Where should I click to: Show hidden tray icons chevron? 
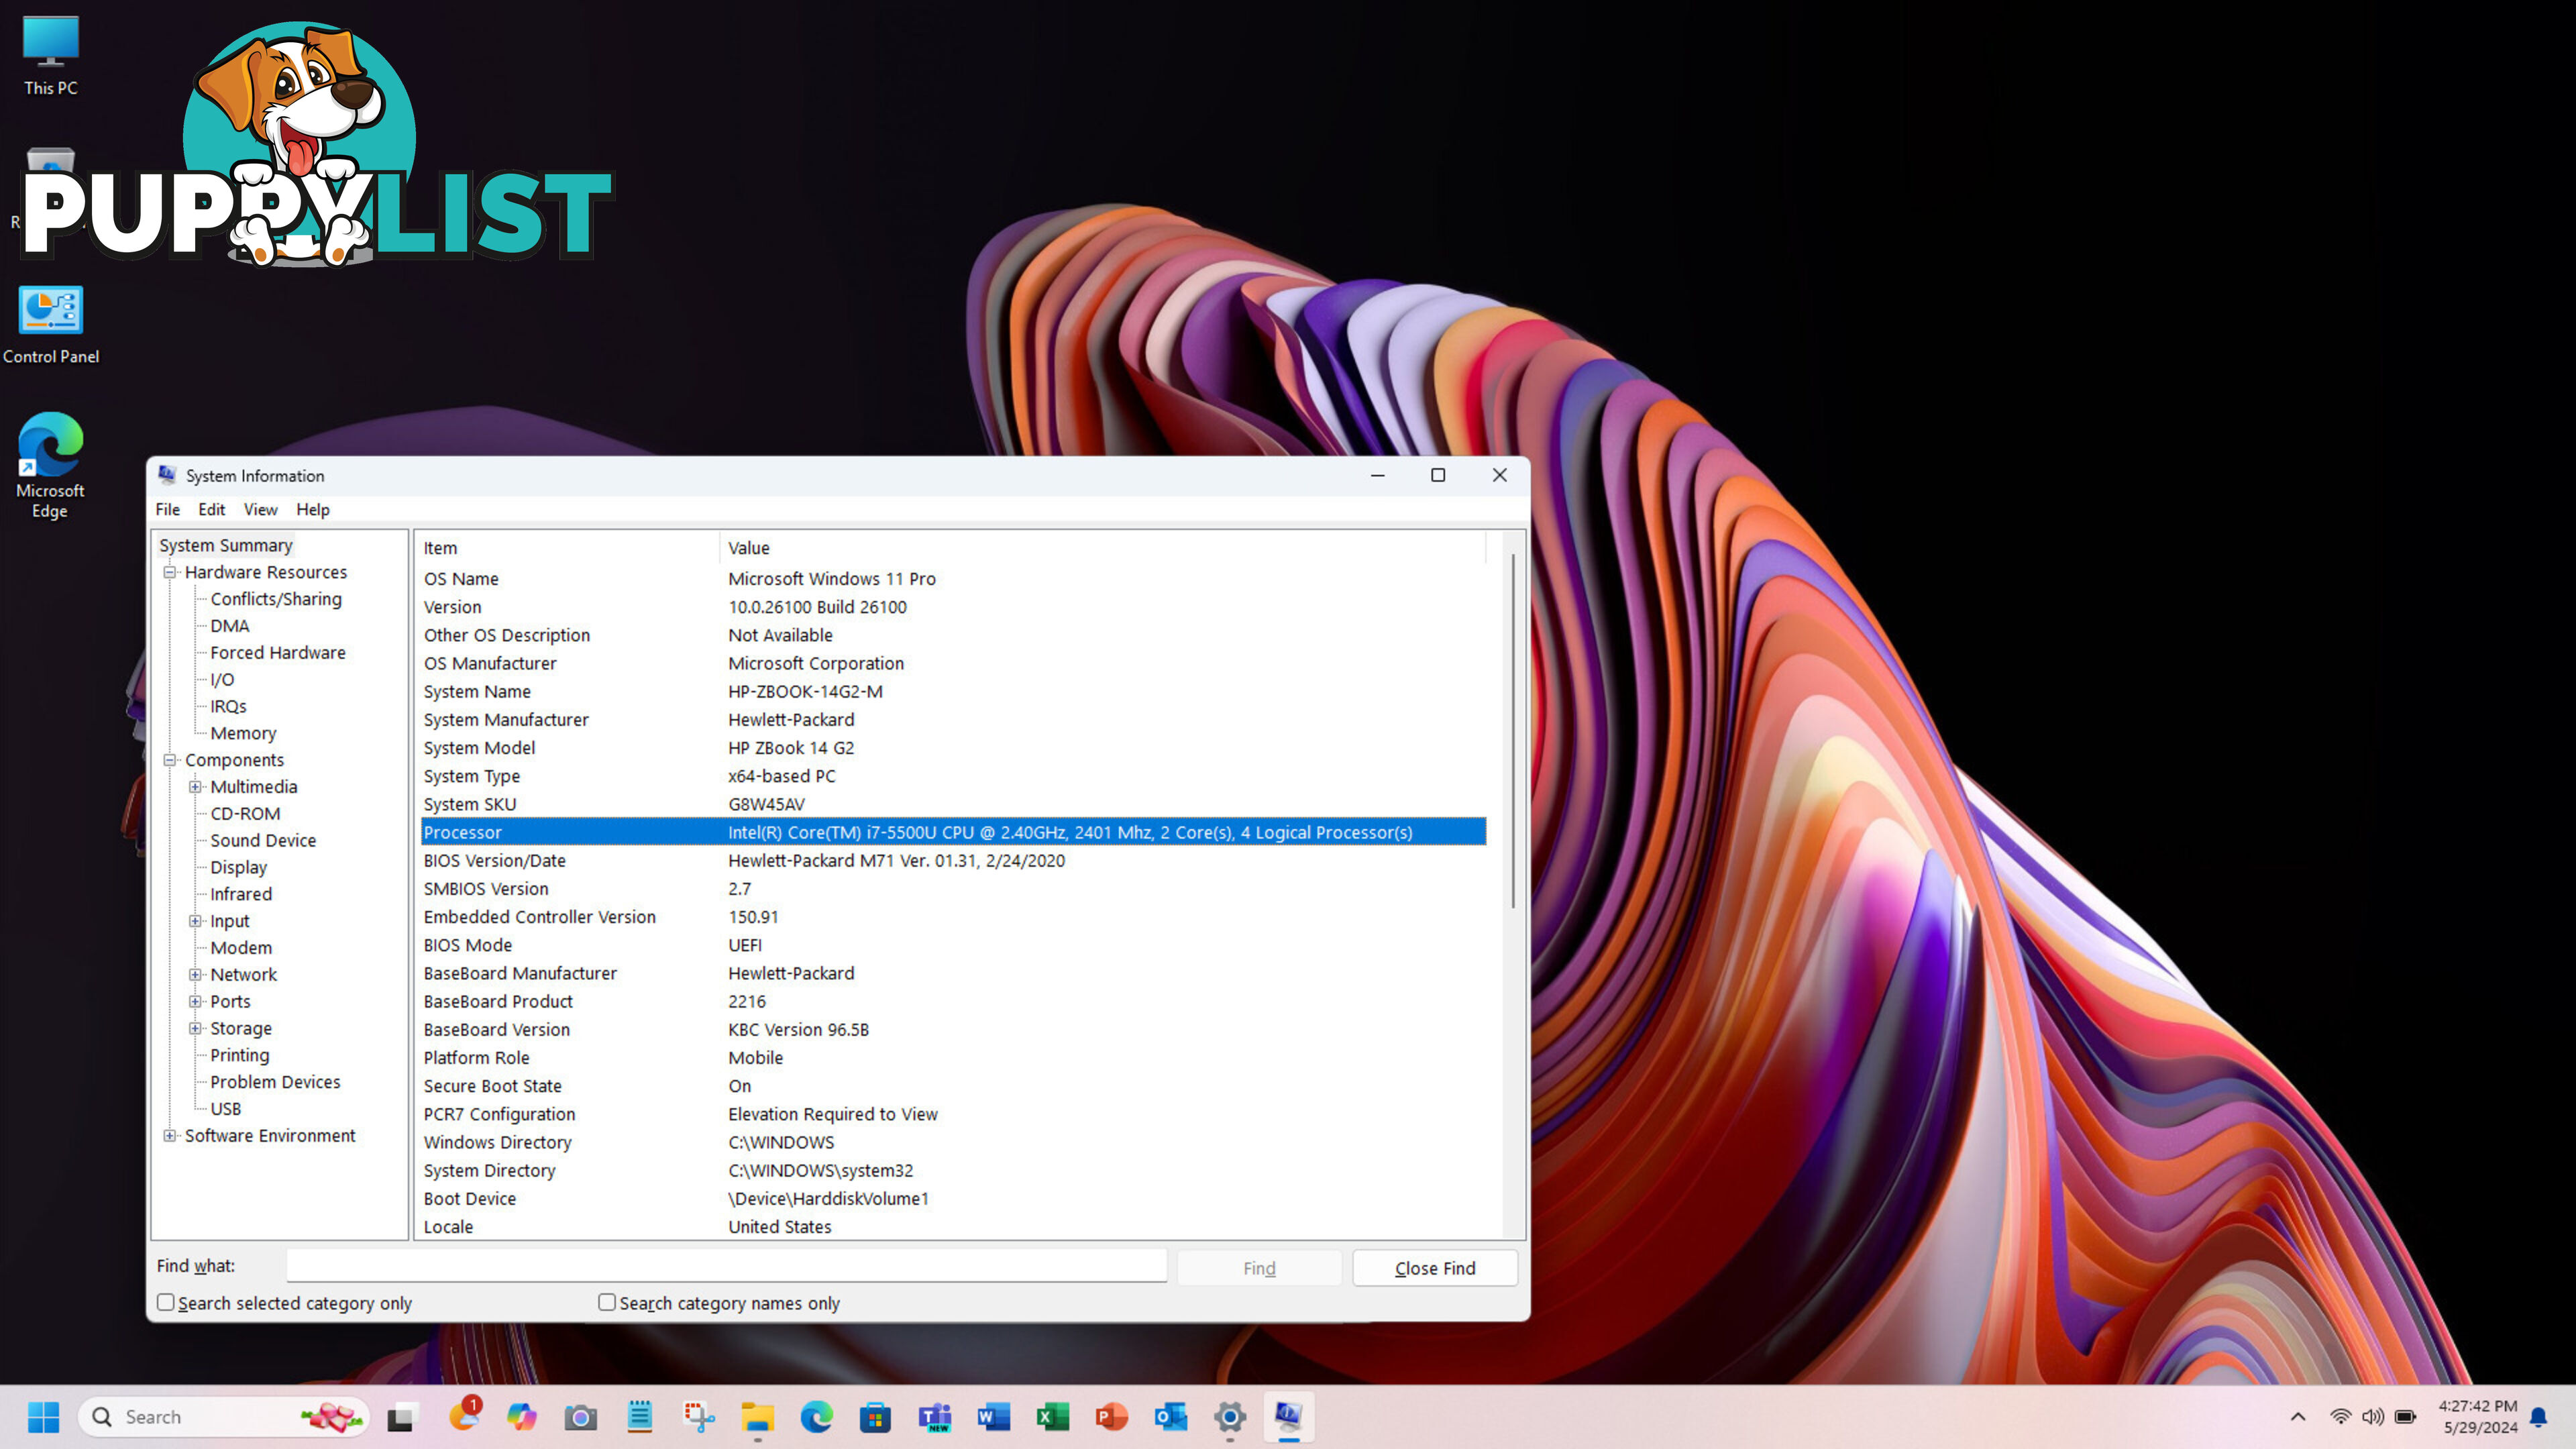2298,1417
